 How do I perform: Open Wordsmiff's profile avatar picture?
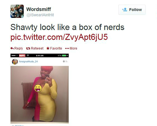[x=17, y=11]
